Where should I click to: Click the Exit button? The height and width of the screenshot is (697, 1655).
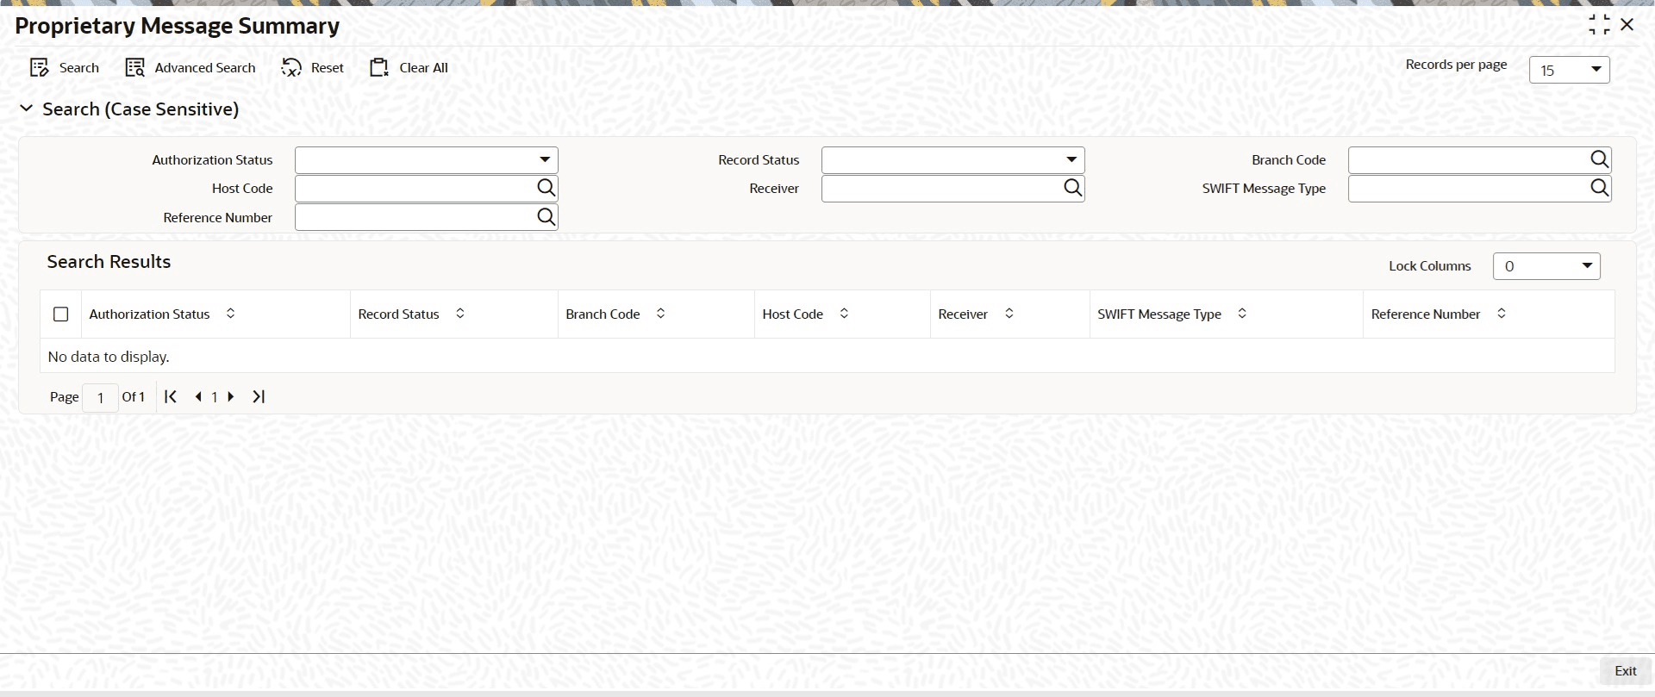(x=1626, y=671)
